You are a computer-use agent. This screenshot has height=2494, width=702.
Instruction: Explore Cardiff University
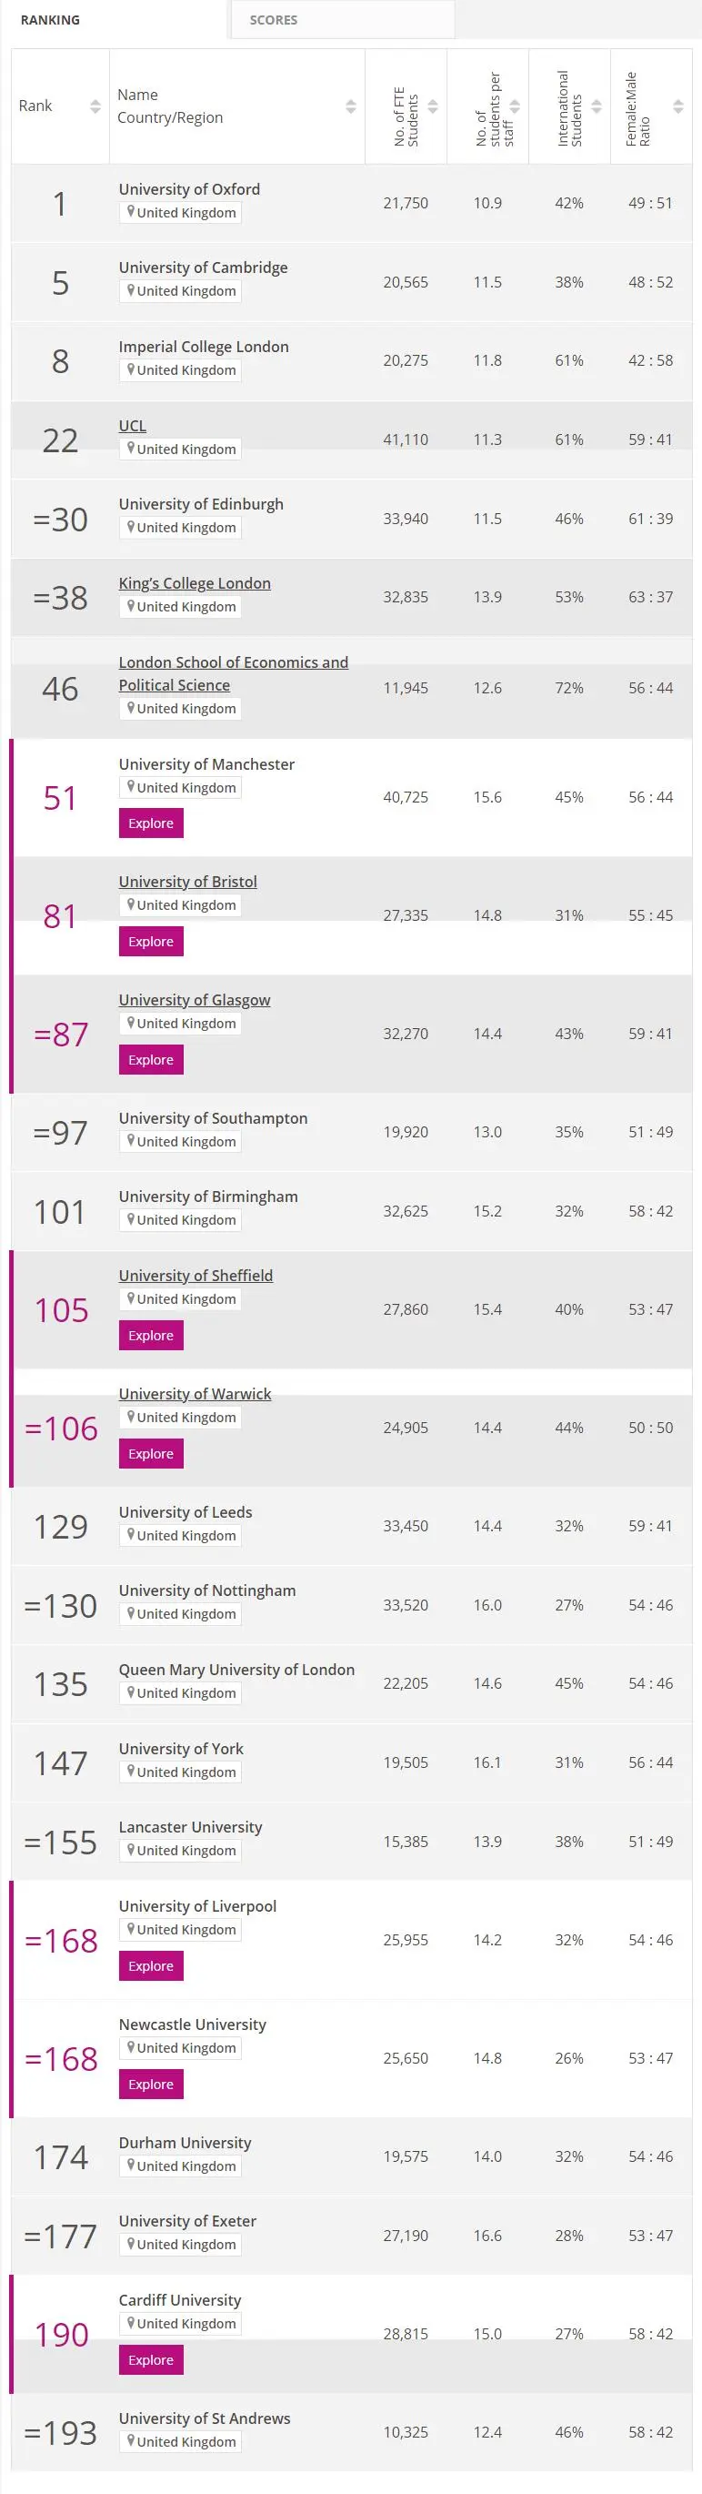(x=151, y=2359)
